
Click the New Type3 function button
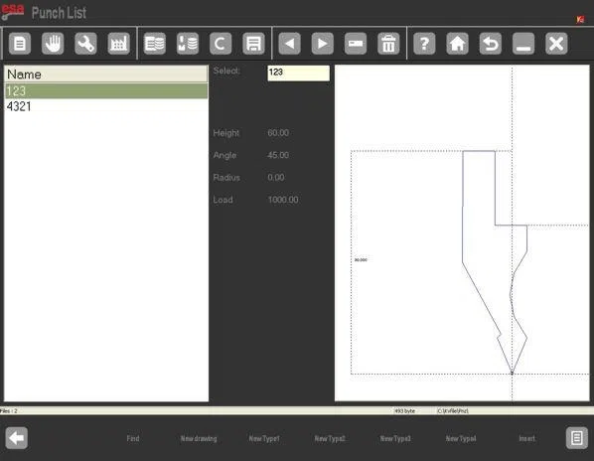(x=395, y=439)
